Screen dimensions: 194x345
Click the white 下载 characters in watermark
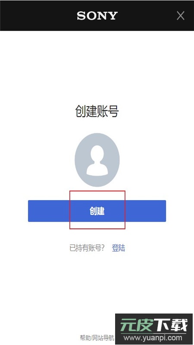tap(171, 325)
